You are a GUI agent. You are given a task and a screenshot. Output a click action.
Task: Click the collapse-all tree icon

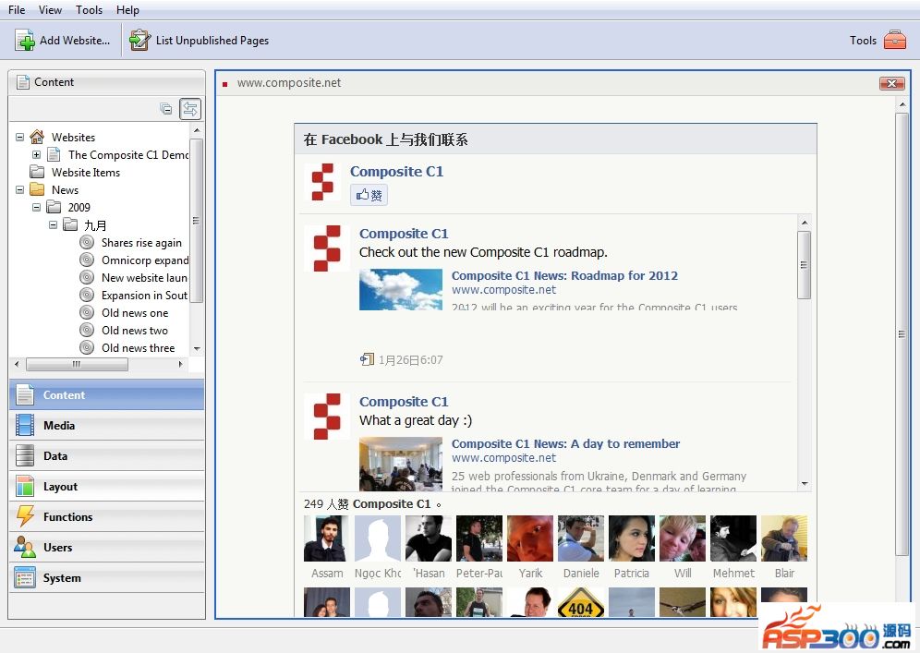coord(166,109)
